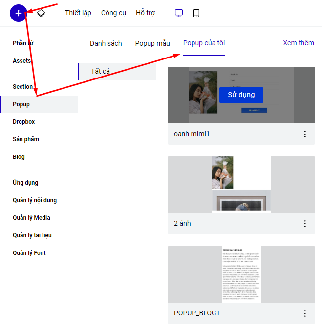Open the Thiết lập menu

pos(78,13)
